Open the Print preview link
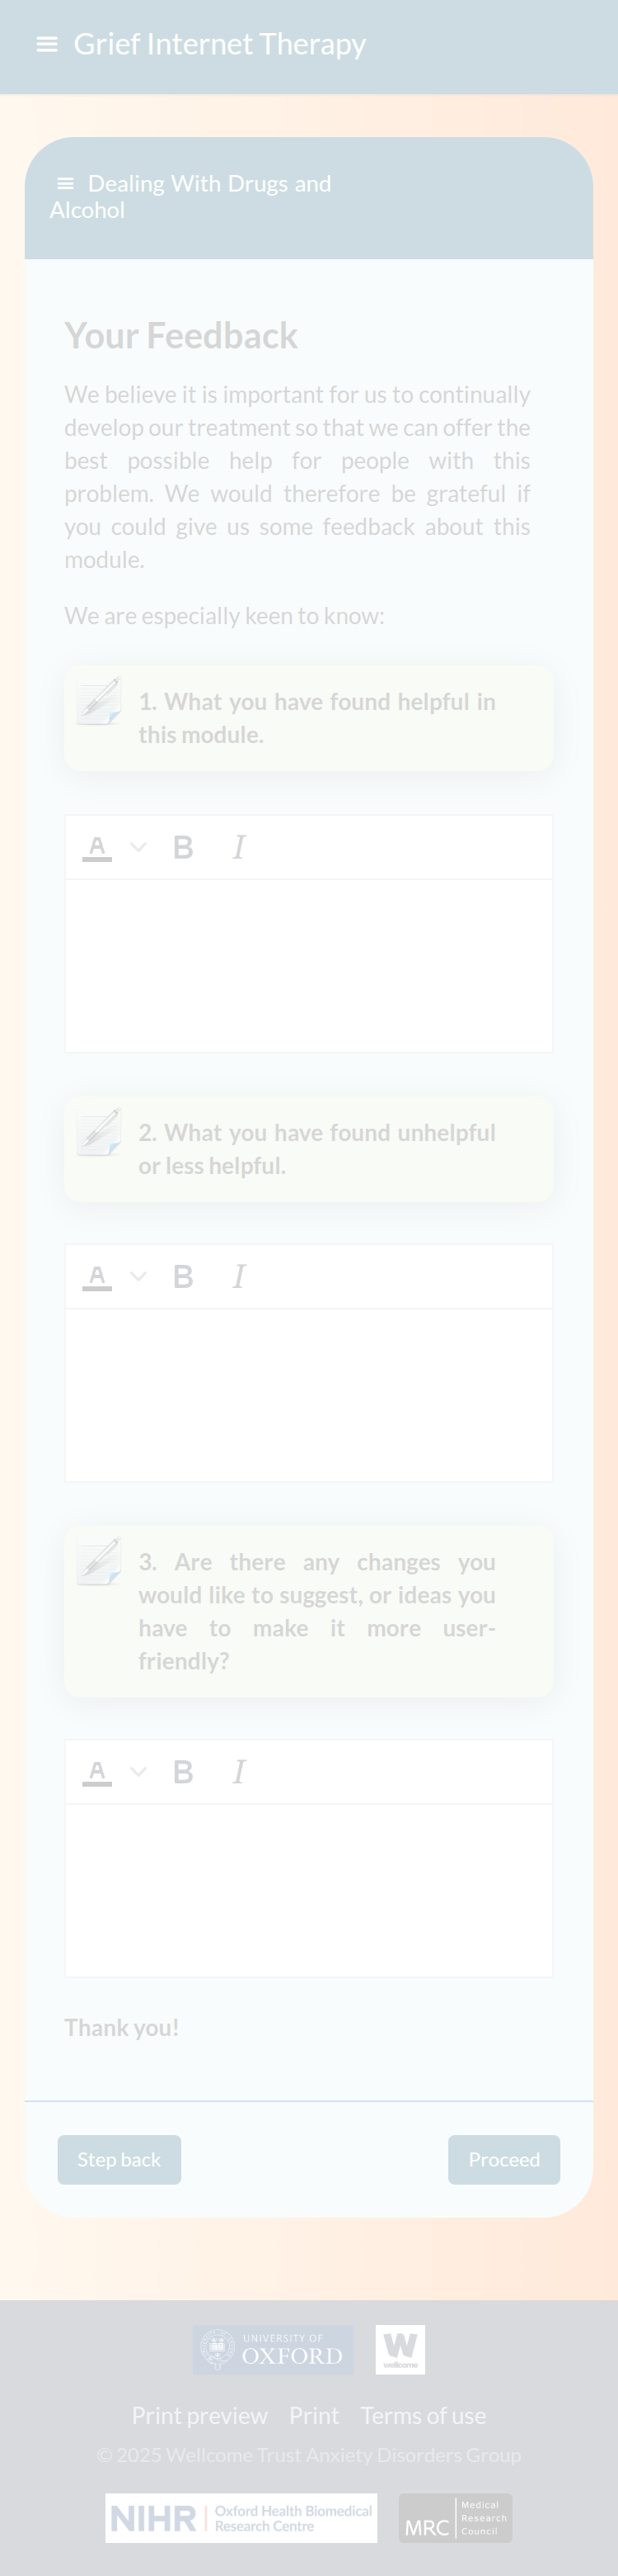Screen dimensions: 618x2576 (x=199, y=2415)
